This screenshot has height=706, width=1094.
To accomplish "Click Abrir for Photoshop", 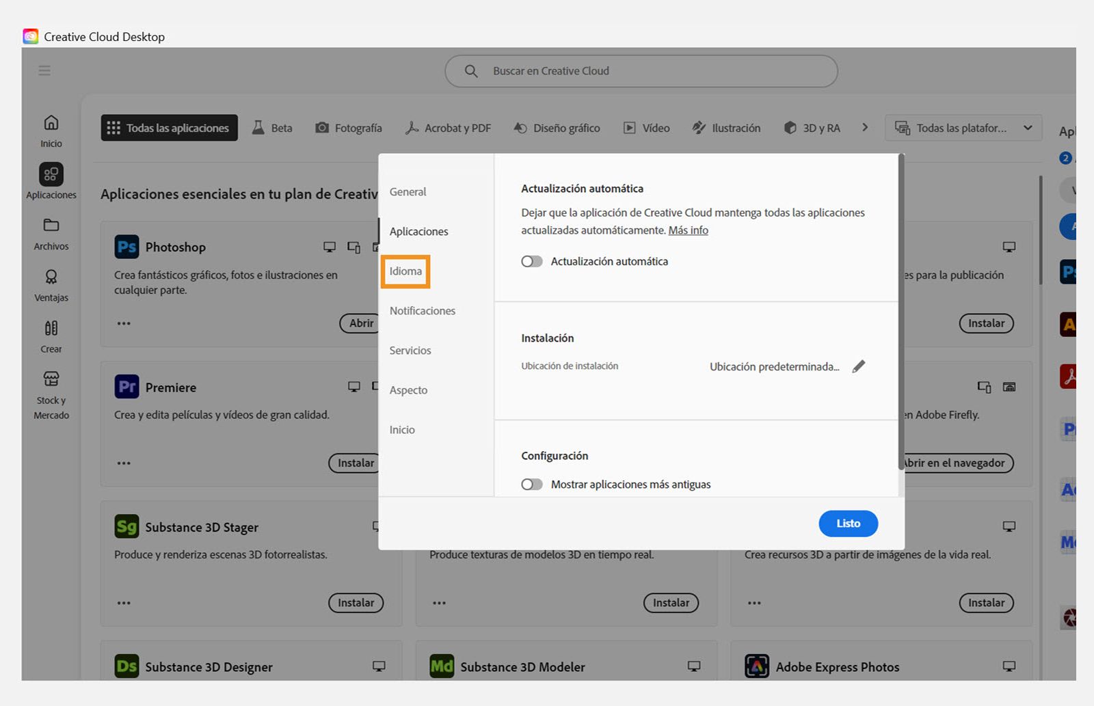I will [x=360, y=323].
